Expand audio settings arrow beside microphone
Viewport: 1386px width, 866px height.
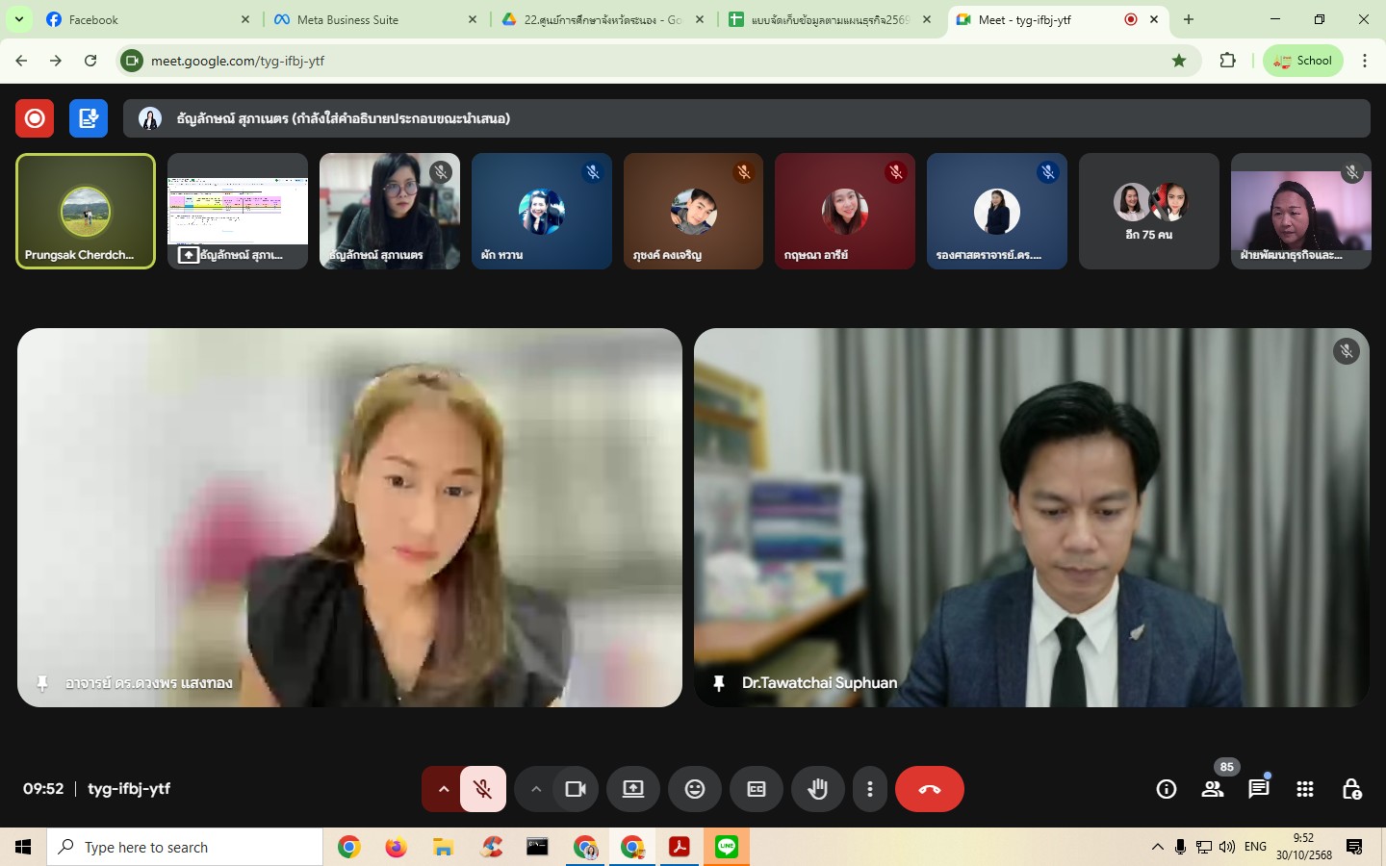443,789
